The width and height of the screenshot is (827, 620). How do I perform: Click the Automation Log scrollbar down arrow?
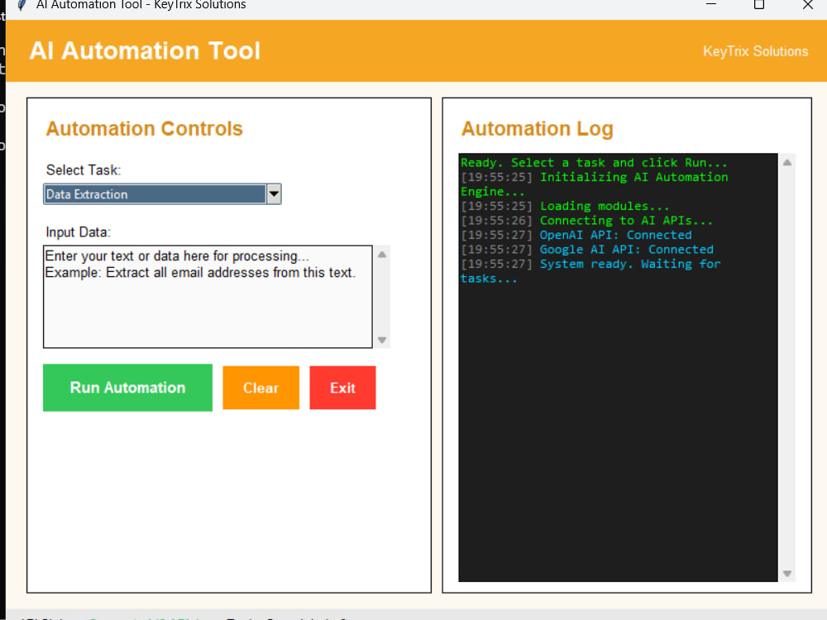787,574
